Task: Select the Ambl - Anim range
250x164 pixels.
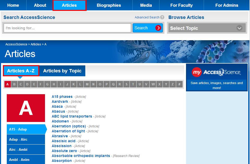Action: [26, 160]
